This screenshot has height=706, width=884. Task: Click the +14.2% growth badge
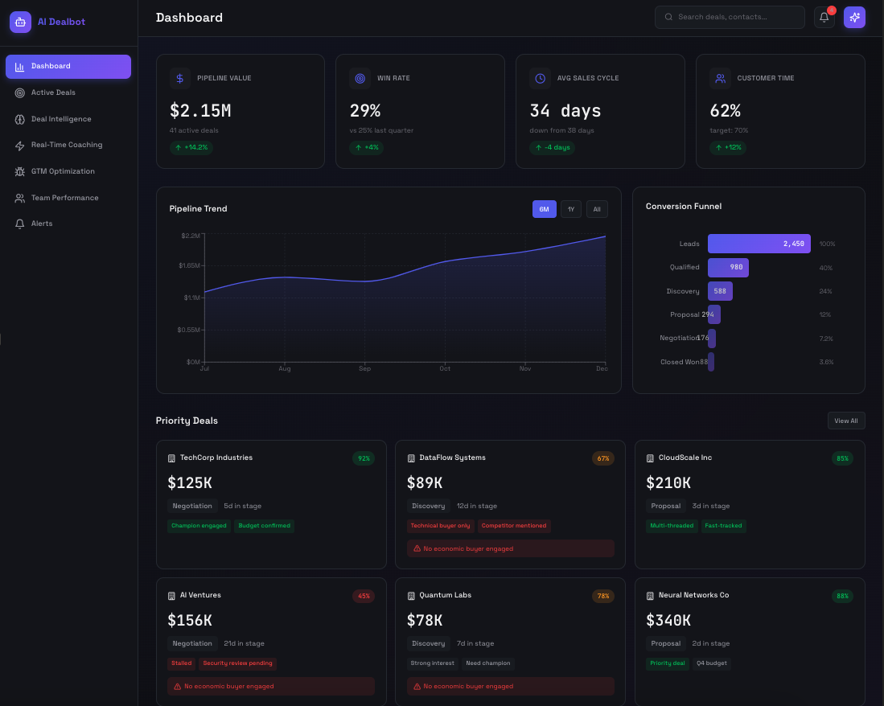[191, 148]
